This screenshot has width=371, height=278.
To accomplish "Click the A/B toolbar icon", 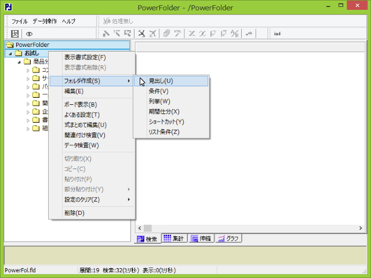I will point(234,34).
